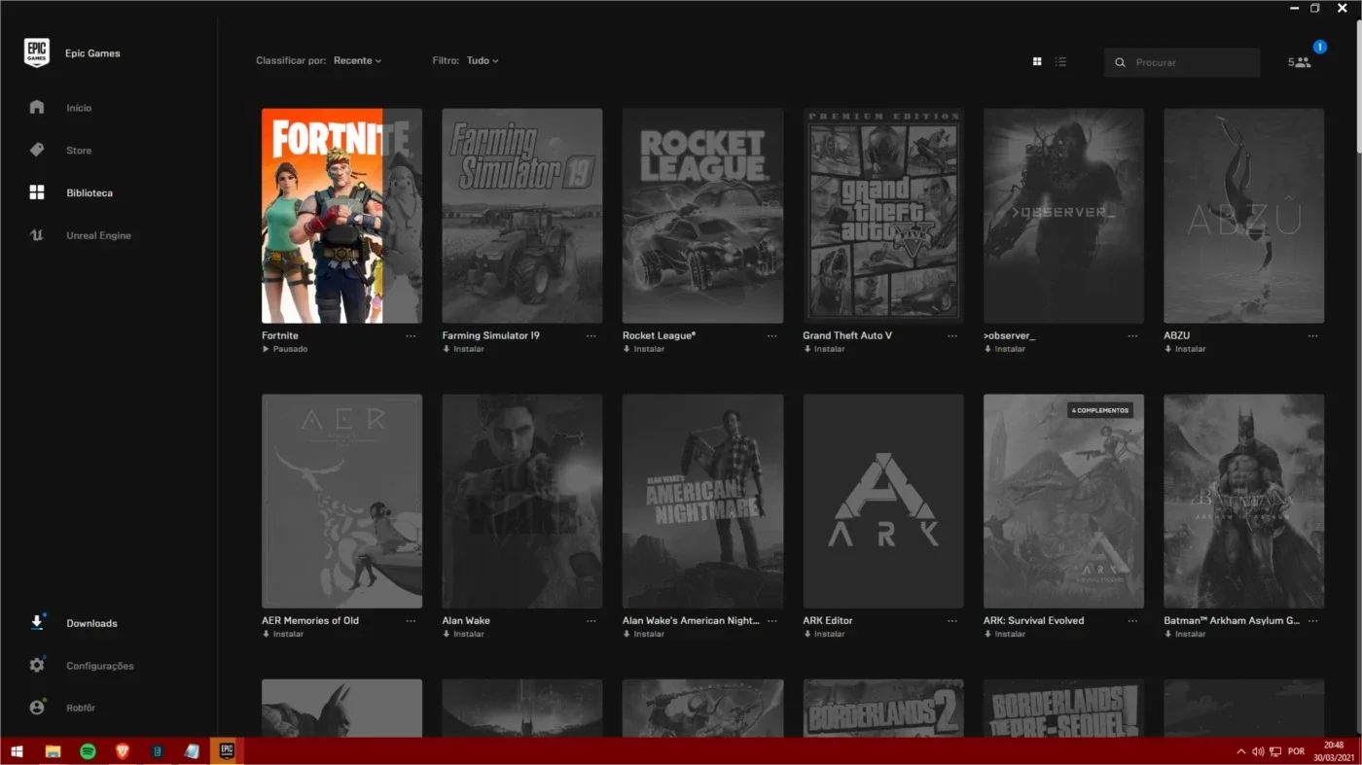This screenshot has width=1362, height=765.
Task: Open Fortnite three-dot options menu
Action: click(x=411, y=335)
